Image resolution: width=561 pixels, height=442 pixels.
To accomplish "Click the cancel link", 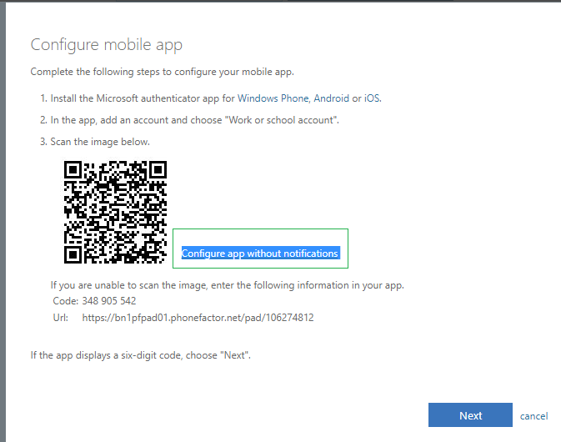I will [533, 416].
